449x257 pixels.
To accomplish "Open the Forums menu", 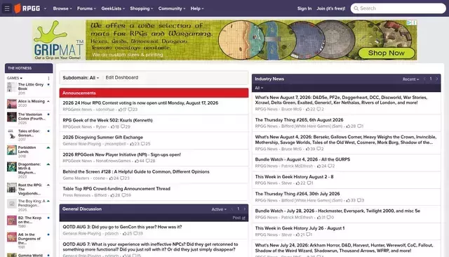I will click(86, 8).
